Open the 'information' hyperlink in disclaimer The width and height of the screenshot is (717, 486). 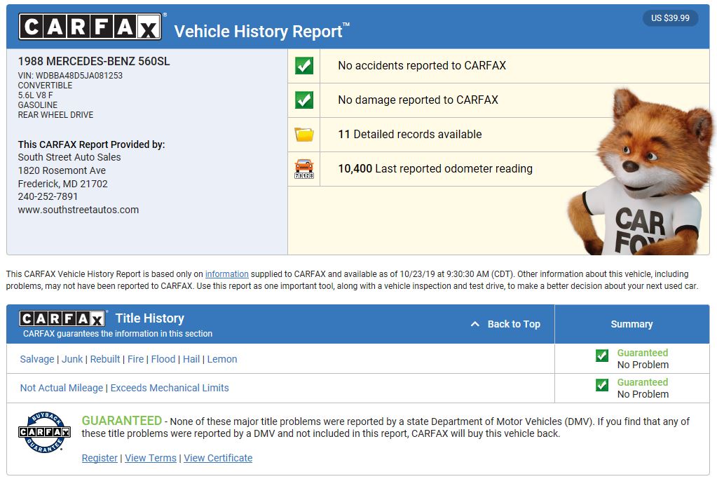pos(226,274)
